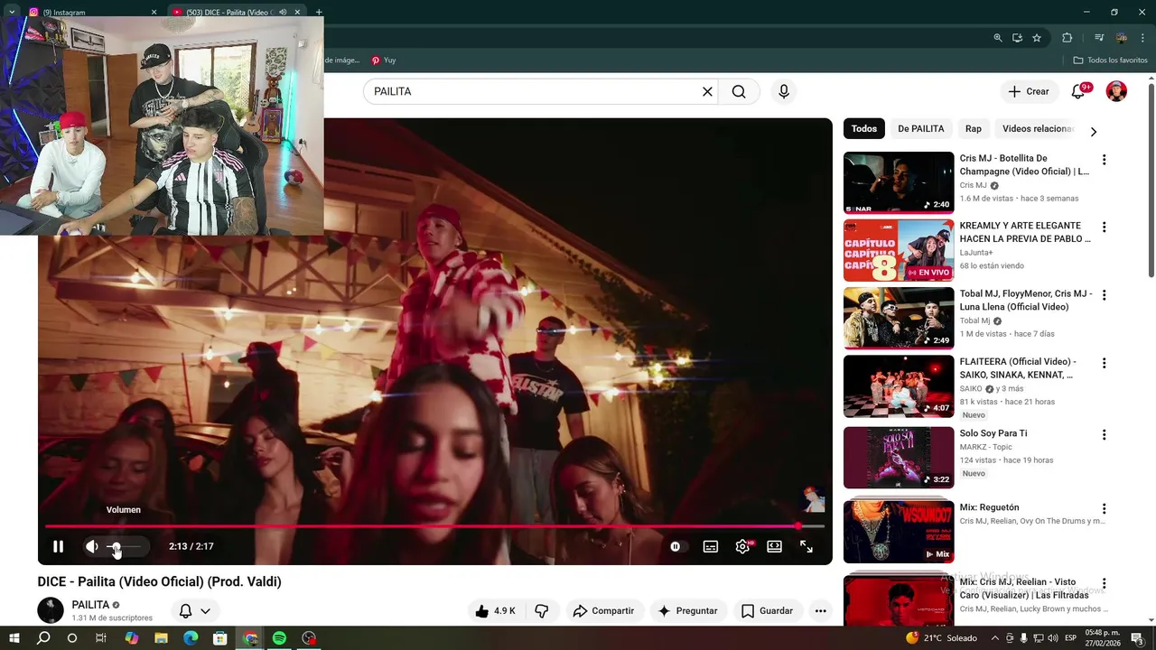Enter fullscreen mode
The image size is (1156, 650).
[806, 546]
